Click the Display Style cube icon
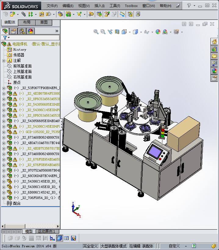 (135, 32)
